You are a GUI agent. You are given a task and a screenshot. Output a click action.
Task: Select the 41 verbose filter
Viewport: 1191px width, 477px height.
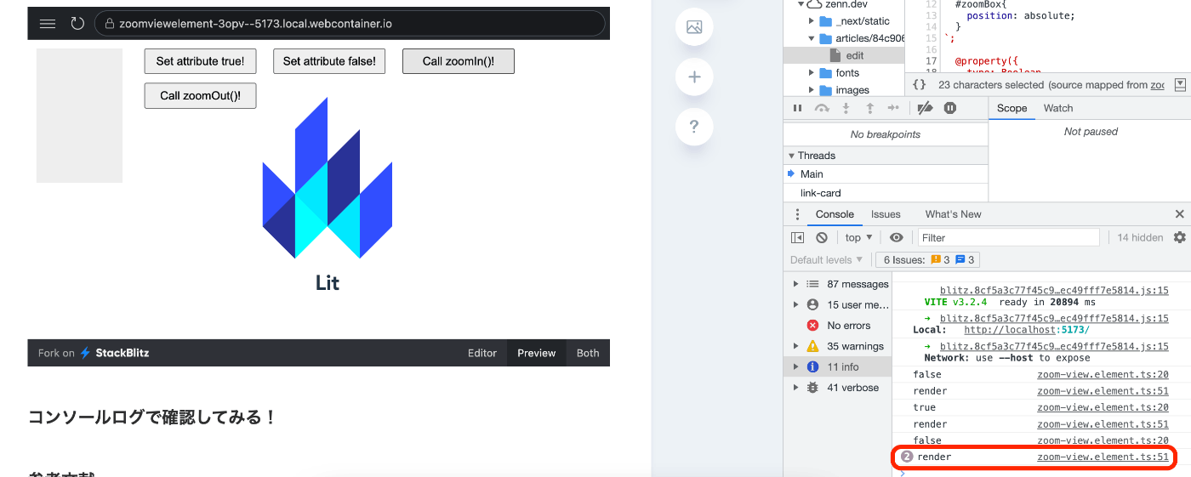tap(838, 388)
